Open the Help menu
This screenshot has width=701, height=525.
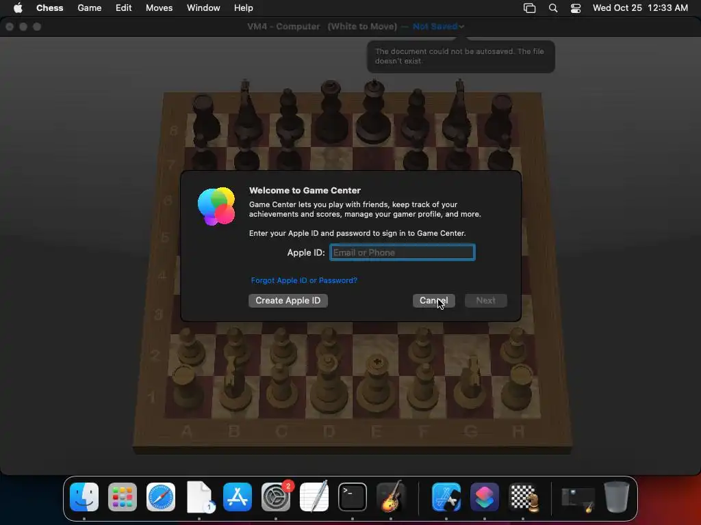click(x=243, y=8)
